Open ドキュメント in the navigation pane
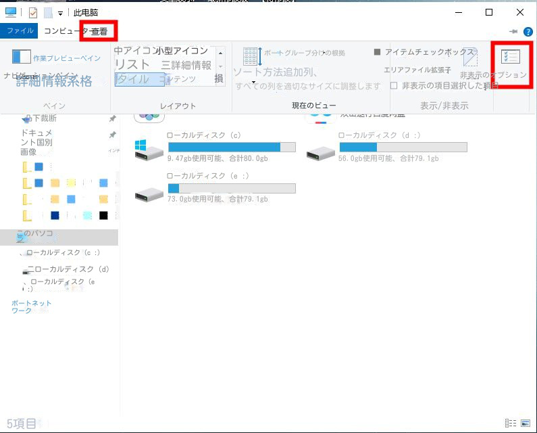 (x=36, y=137)
